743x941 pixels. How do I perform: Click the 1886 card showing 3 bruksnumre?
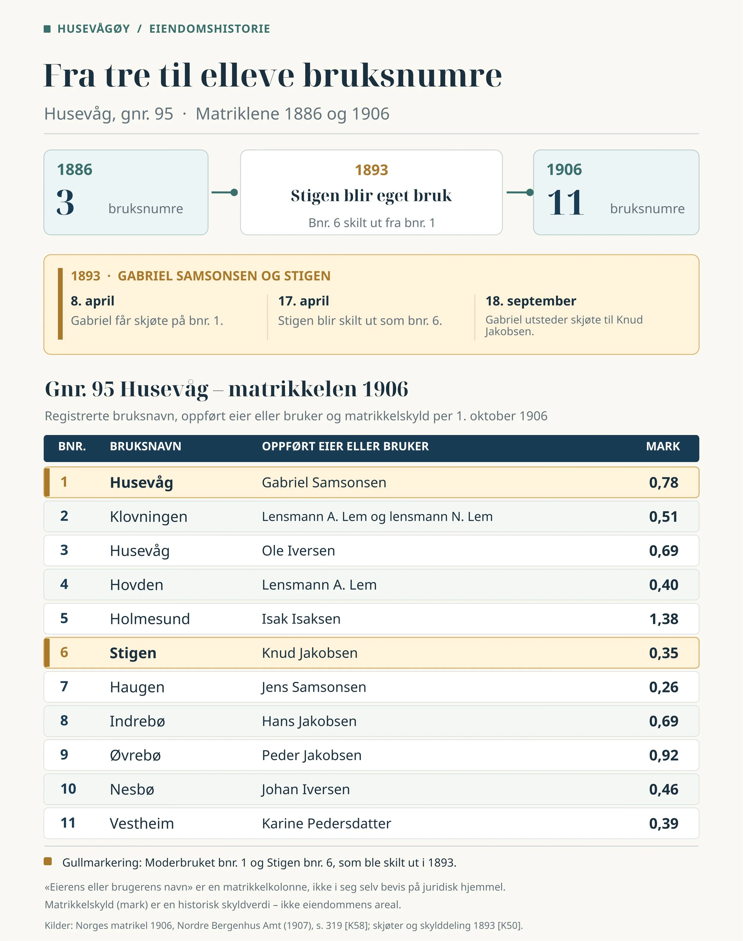(126, 193)
